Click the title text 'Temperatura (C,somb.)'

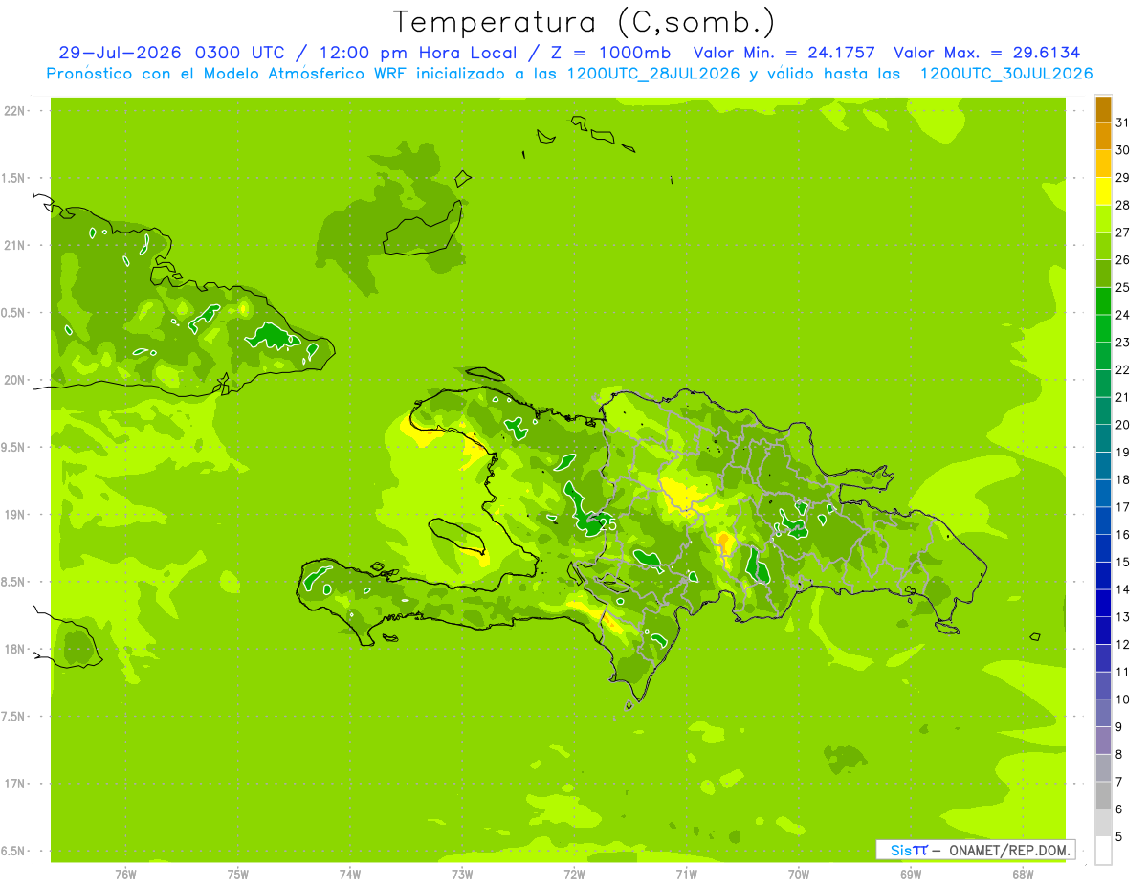[x=584, y=22]
